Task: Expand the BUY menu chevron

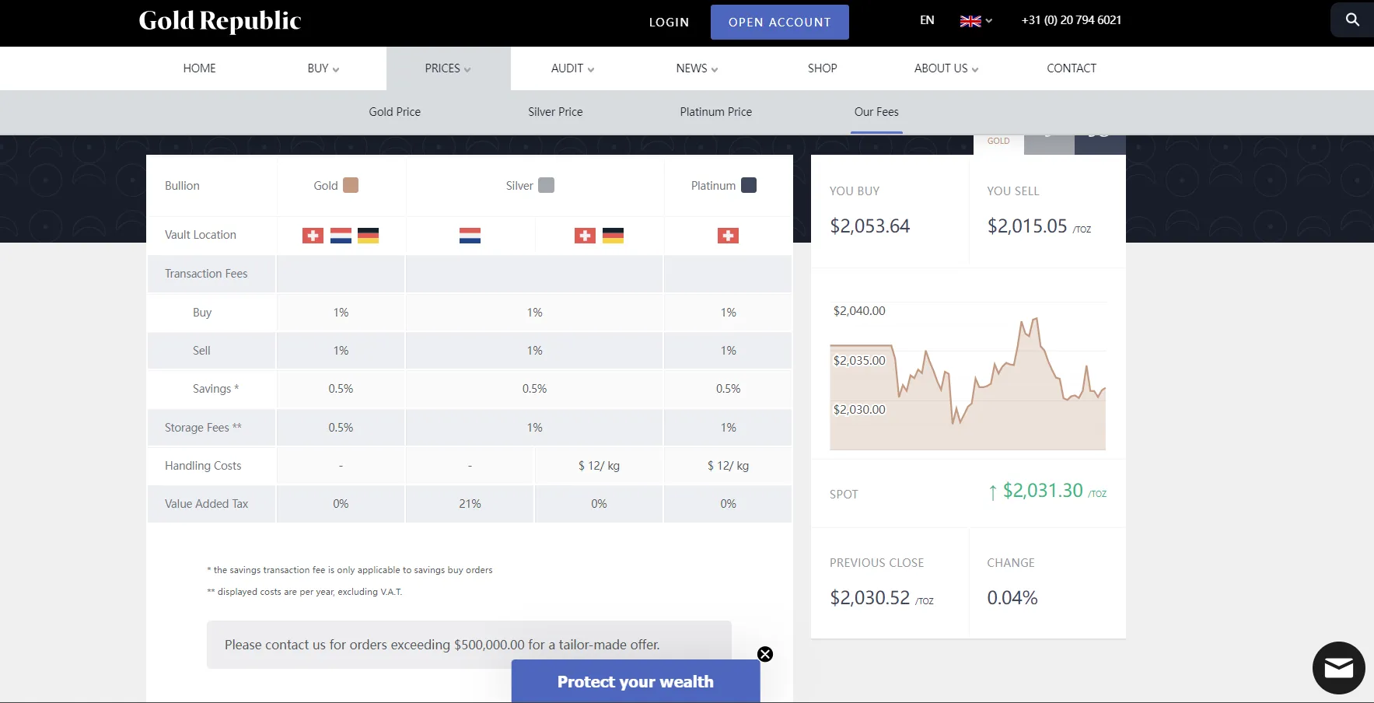Action: 336,69
